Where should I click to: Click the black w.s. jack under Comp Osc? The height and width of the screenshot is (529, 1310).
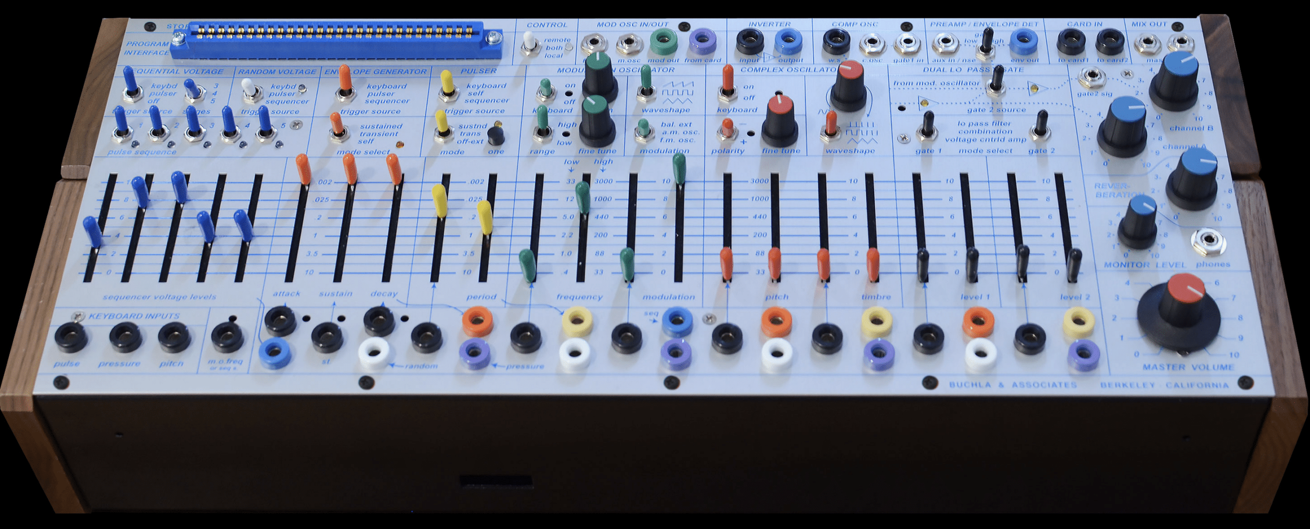coord(836,42)
